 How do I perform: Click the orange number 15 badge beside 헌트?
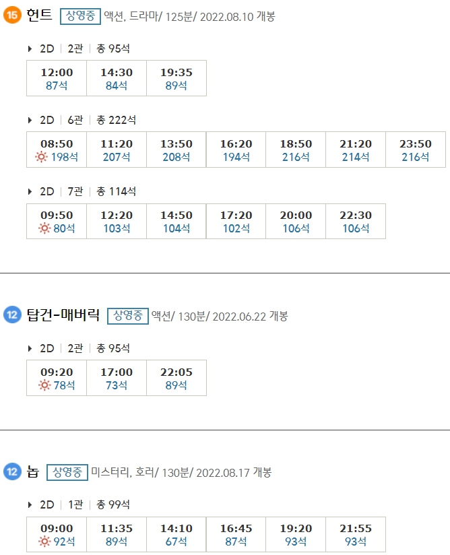pyautogui.click(x=10, y=14)
